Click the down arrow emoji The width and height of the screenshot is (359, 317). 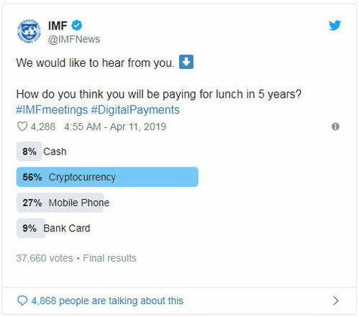(x=186, y=62)
